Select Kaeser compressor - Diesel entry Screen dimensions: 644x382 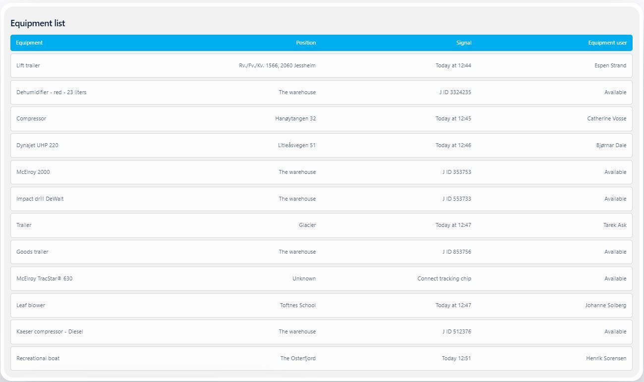pyautogui.click(x=50, y=331)
